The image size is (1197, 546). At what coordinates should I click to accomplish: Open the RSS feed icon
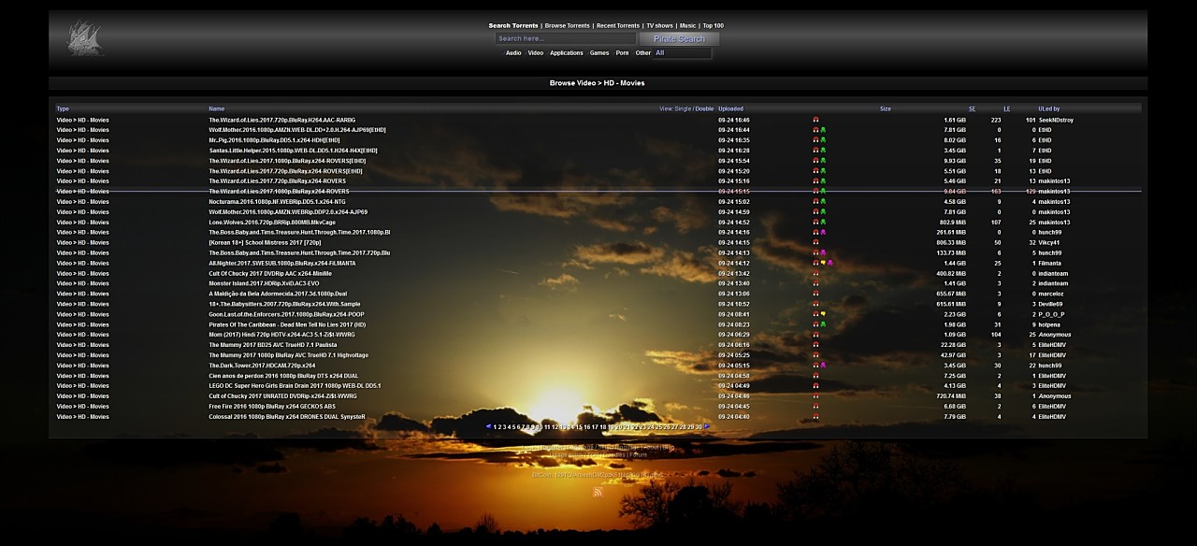click(598, 492)
